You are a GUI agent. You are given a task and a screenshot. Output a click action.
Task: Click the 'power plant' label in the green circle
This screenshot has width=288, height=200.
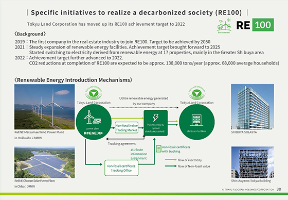(x=93, y=128)
